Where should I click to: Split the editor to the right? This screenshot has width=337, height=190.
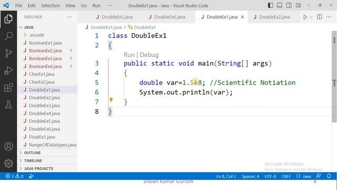pyautogui.click(x=320, y=17)
